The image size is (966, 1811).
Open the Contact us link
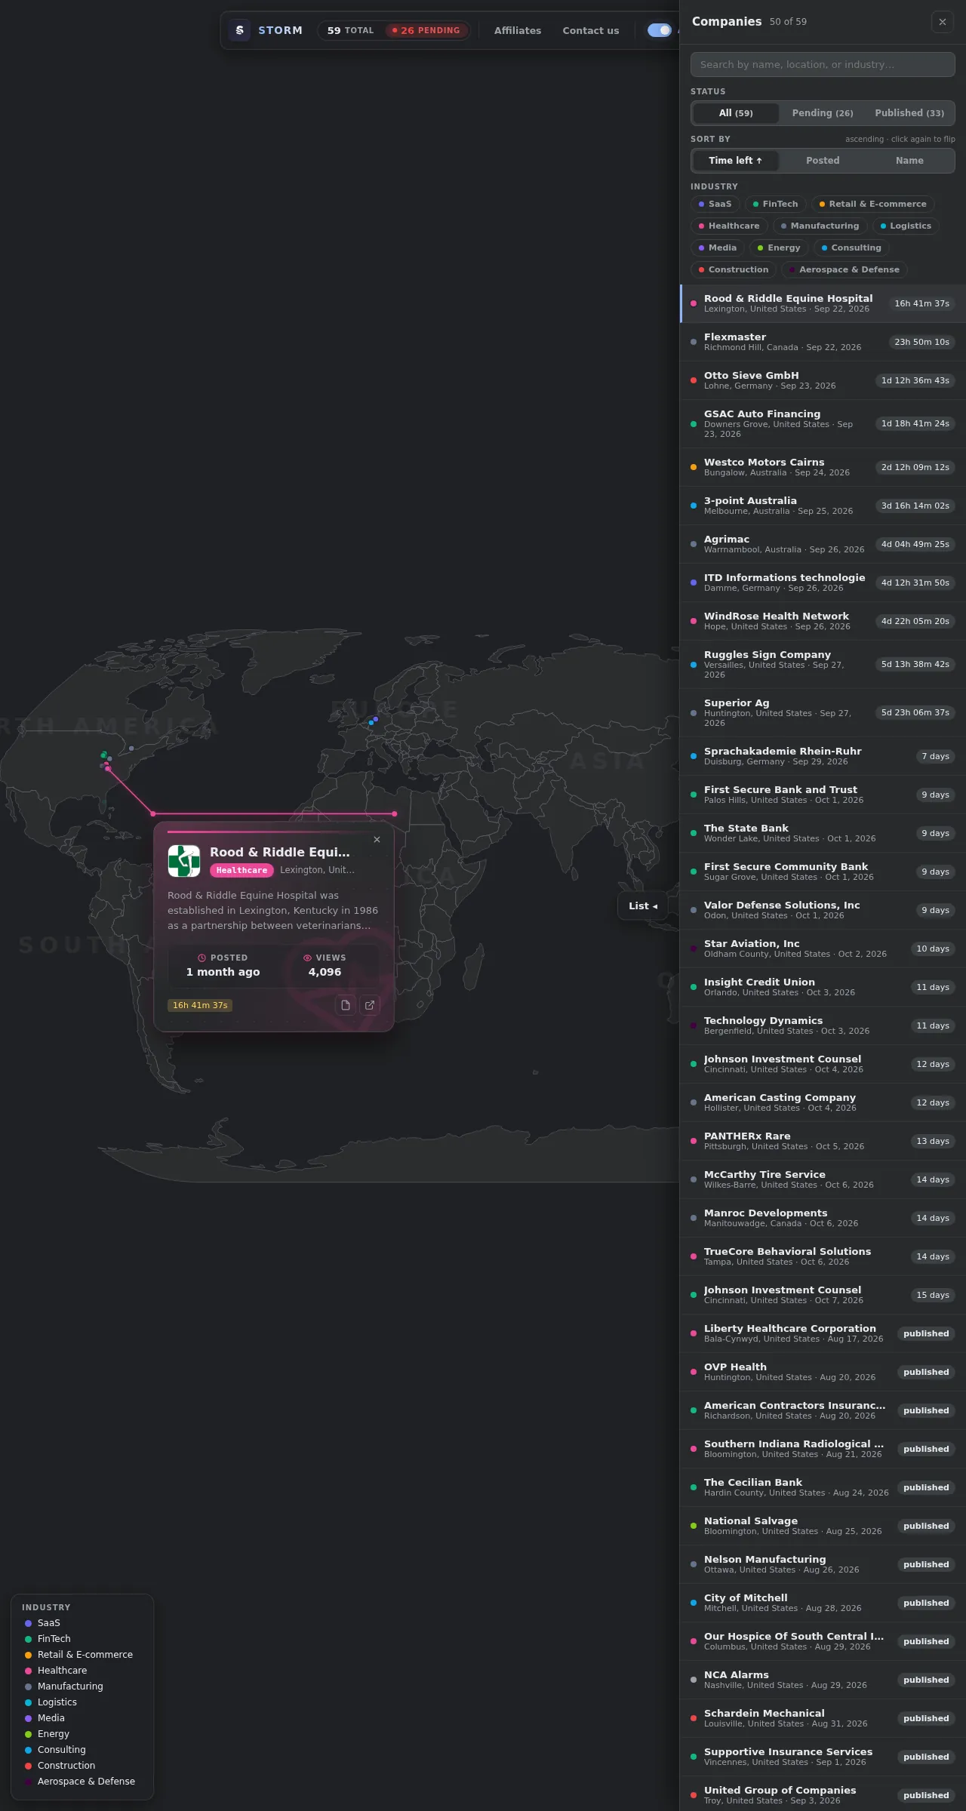coord(591,30)
